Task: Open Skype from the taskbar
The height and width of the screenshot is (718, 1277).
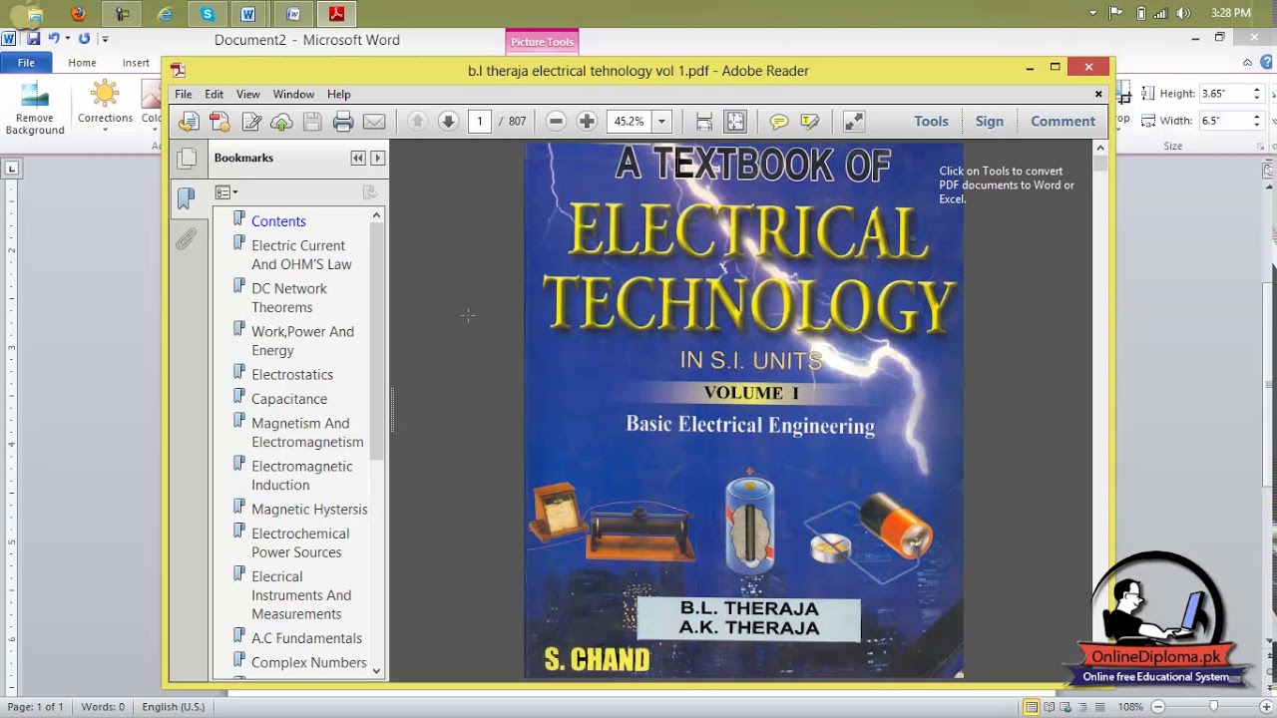Action: pos(208,14)
